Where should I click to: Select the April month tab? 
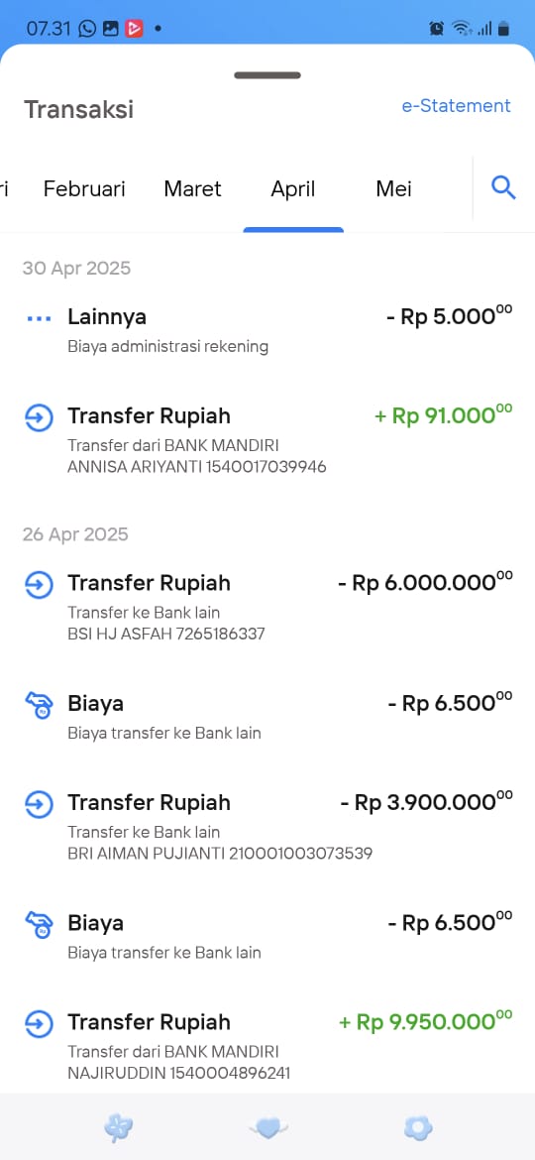293,188
